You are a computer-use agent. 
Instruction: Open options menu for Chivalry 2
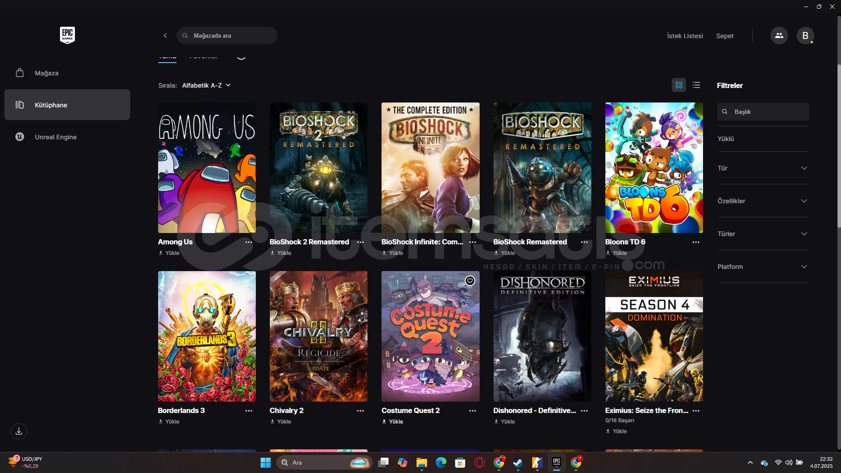[x=360, y=411]
